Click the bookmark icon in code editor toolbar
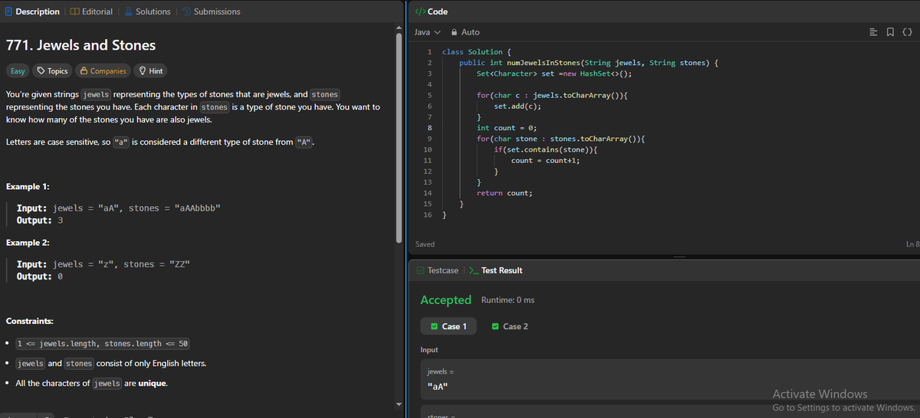Viewport: 920px width, 418px height. (892, 32)
